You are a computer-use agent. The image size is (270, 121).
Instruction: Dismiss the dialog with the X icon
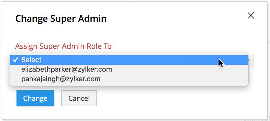pos(251,16)
